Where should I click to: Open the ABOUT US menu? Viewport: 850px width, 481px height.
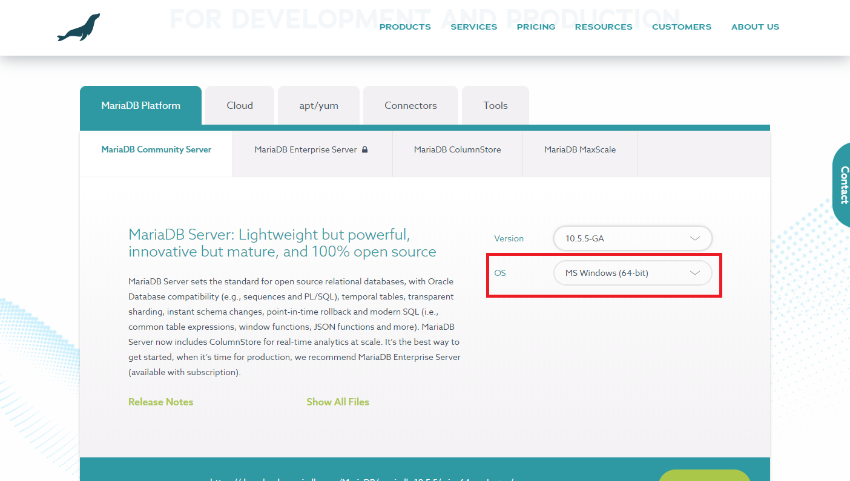(755, 27)
